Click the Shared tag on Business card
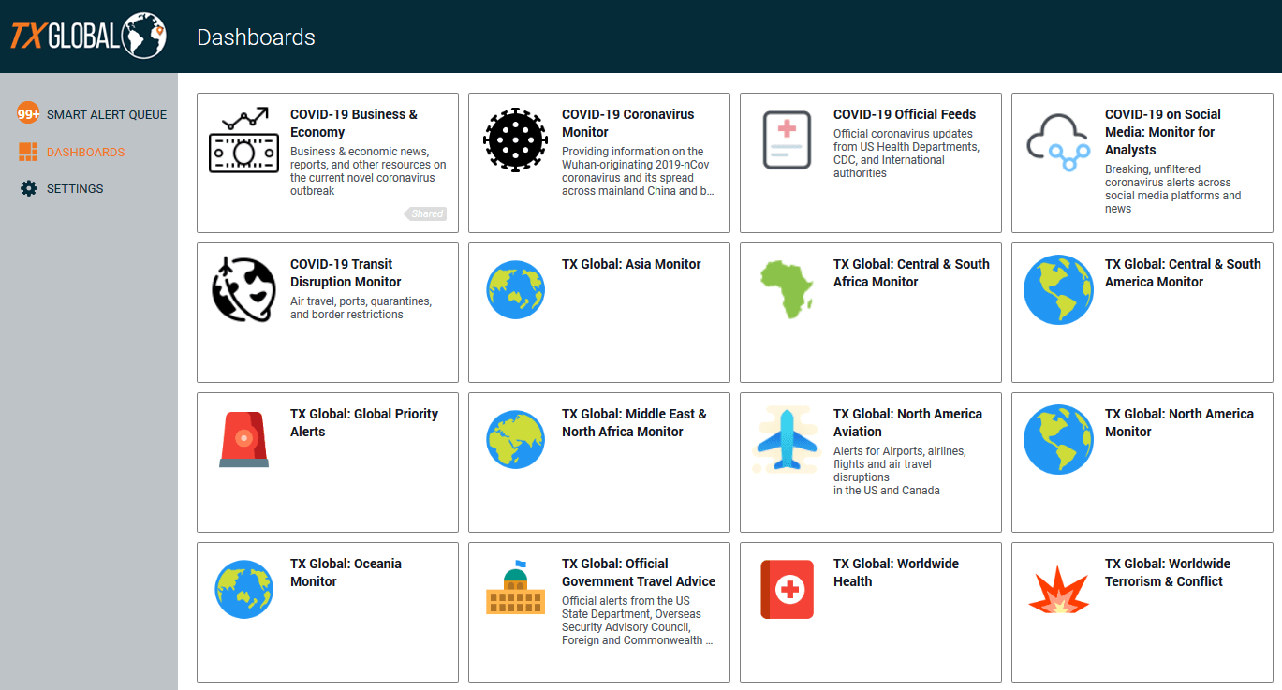The height and width of the screenshot is (690, 1282). click(x=426, y=213)
